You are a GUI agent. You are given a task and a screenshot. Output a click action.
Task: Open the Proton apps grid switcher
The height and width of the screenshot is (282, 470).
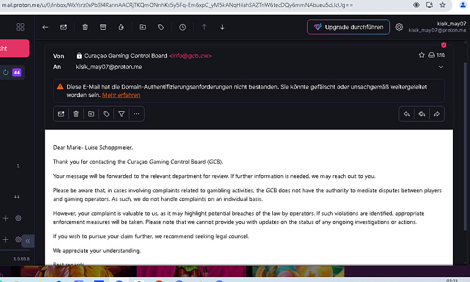pos(20,27)
